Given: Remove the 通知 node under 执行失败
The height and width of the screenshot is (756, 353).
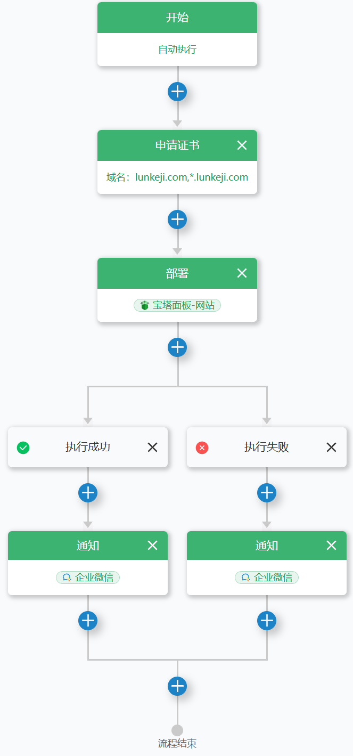Looking at the screenshot, I should (331, 546).
